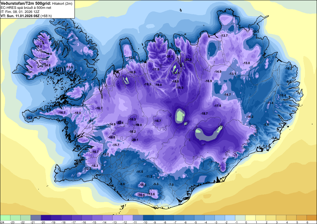
Task: Click the -13.8 temperature label
Action: pyautogui.click(x=246, y=63)
